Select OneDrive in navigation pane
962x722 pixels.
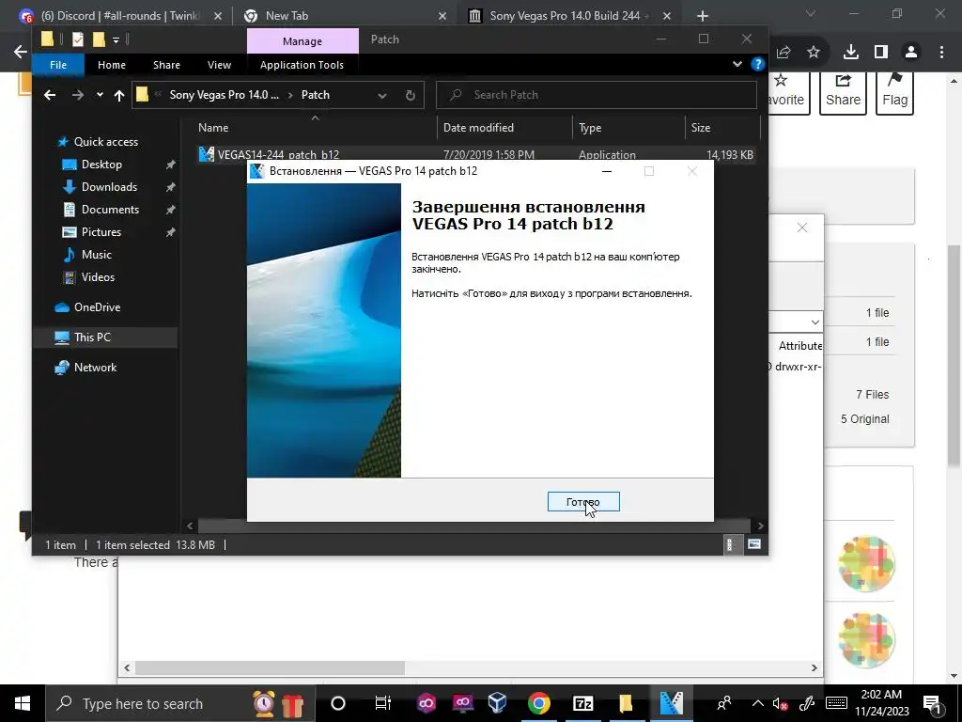(97, 307)
